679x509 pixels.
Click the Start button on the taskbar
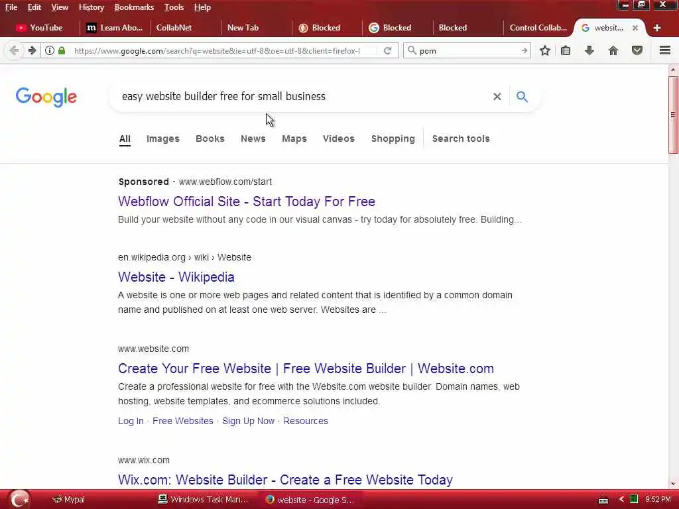pyautogui.click(x=19, y=500)
